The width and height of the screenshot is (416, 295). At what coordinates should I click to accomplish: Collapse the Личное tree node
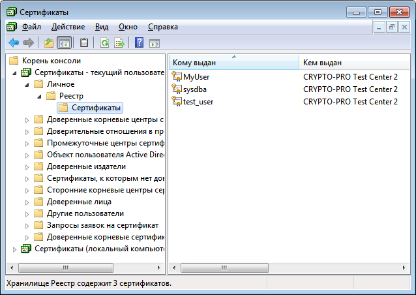pos(27,85)
